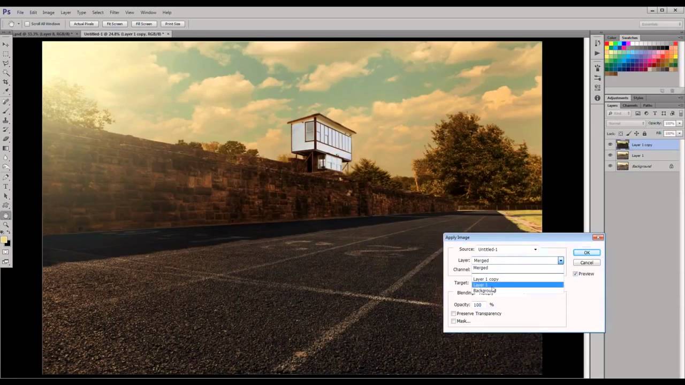Click the Actual Pixels button
The image size is (685, 385).
point(83,24)
